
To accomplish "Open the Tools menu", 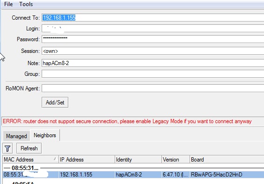I will click(26, 4).
